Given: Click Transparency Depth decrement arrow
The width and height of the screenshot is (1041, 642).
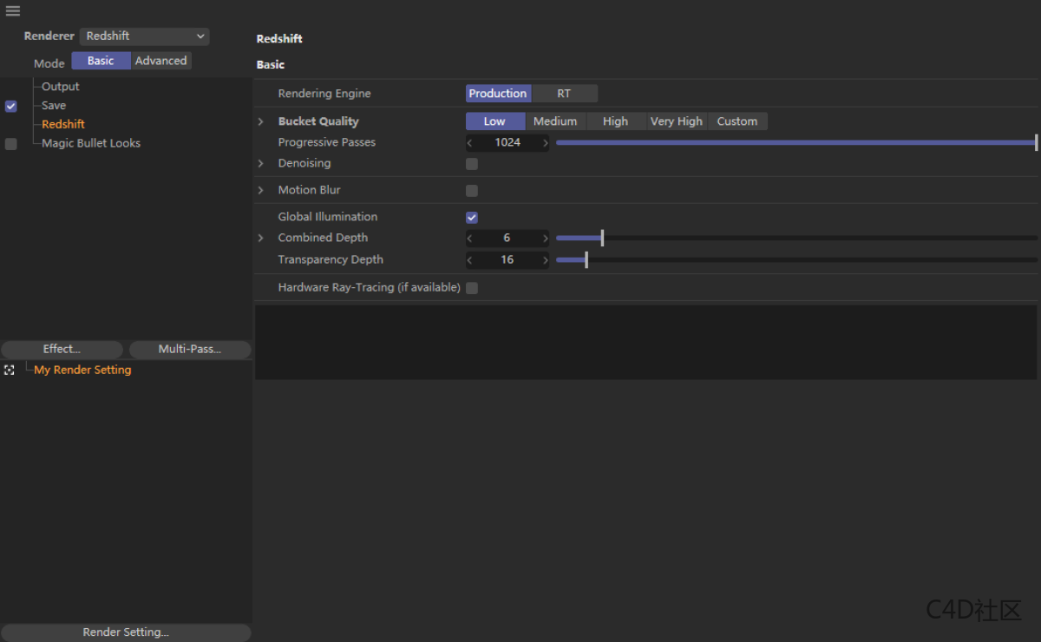Looking at the screenshot, I should [470, 260].
